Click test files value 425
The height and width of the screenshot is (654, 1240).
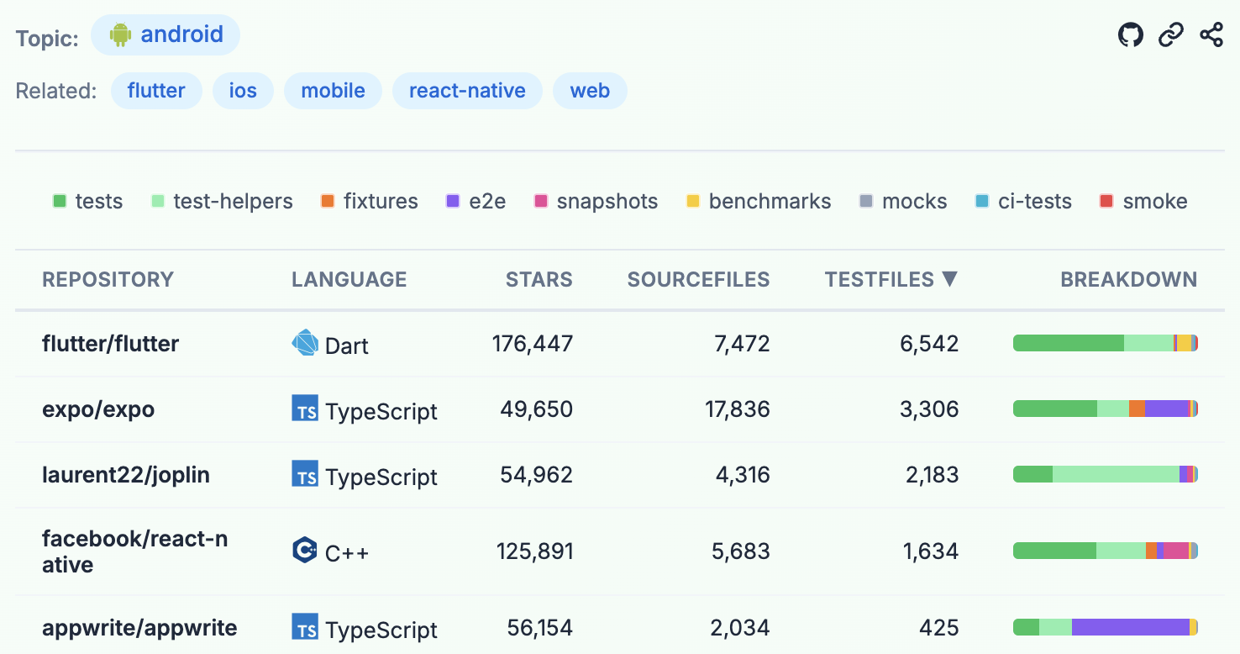click(939, 628)
